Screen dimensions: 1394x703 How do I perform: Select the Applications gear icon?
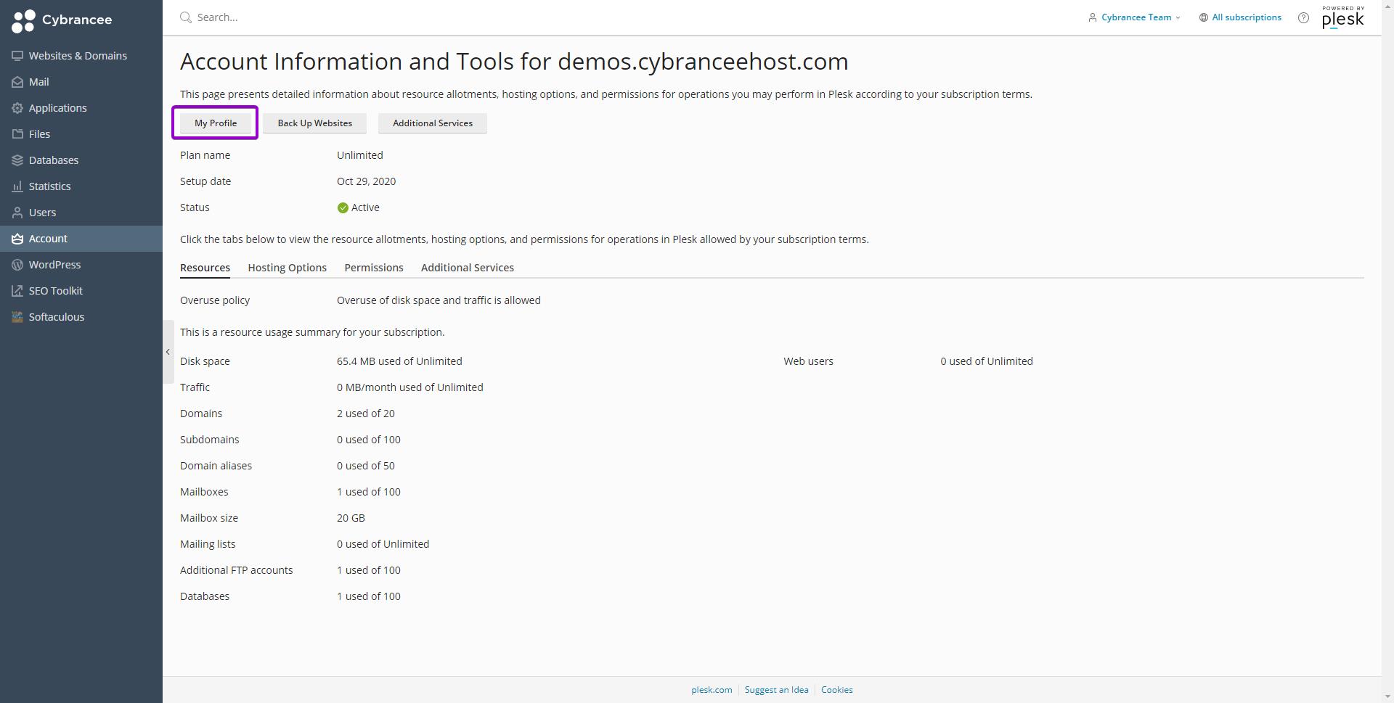pos(17,108)
